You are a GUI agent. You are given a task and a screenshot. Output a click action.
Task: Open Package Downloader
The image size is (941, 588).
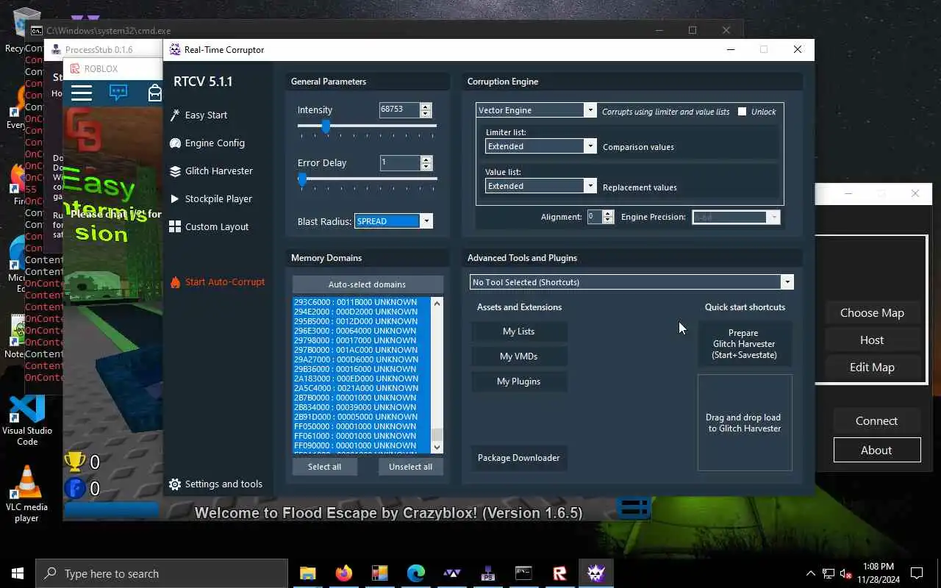point(519,458)
